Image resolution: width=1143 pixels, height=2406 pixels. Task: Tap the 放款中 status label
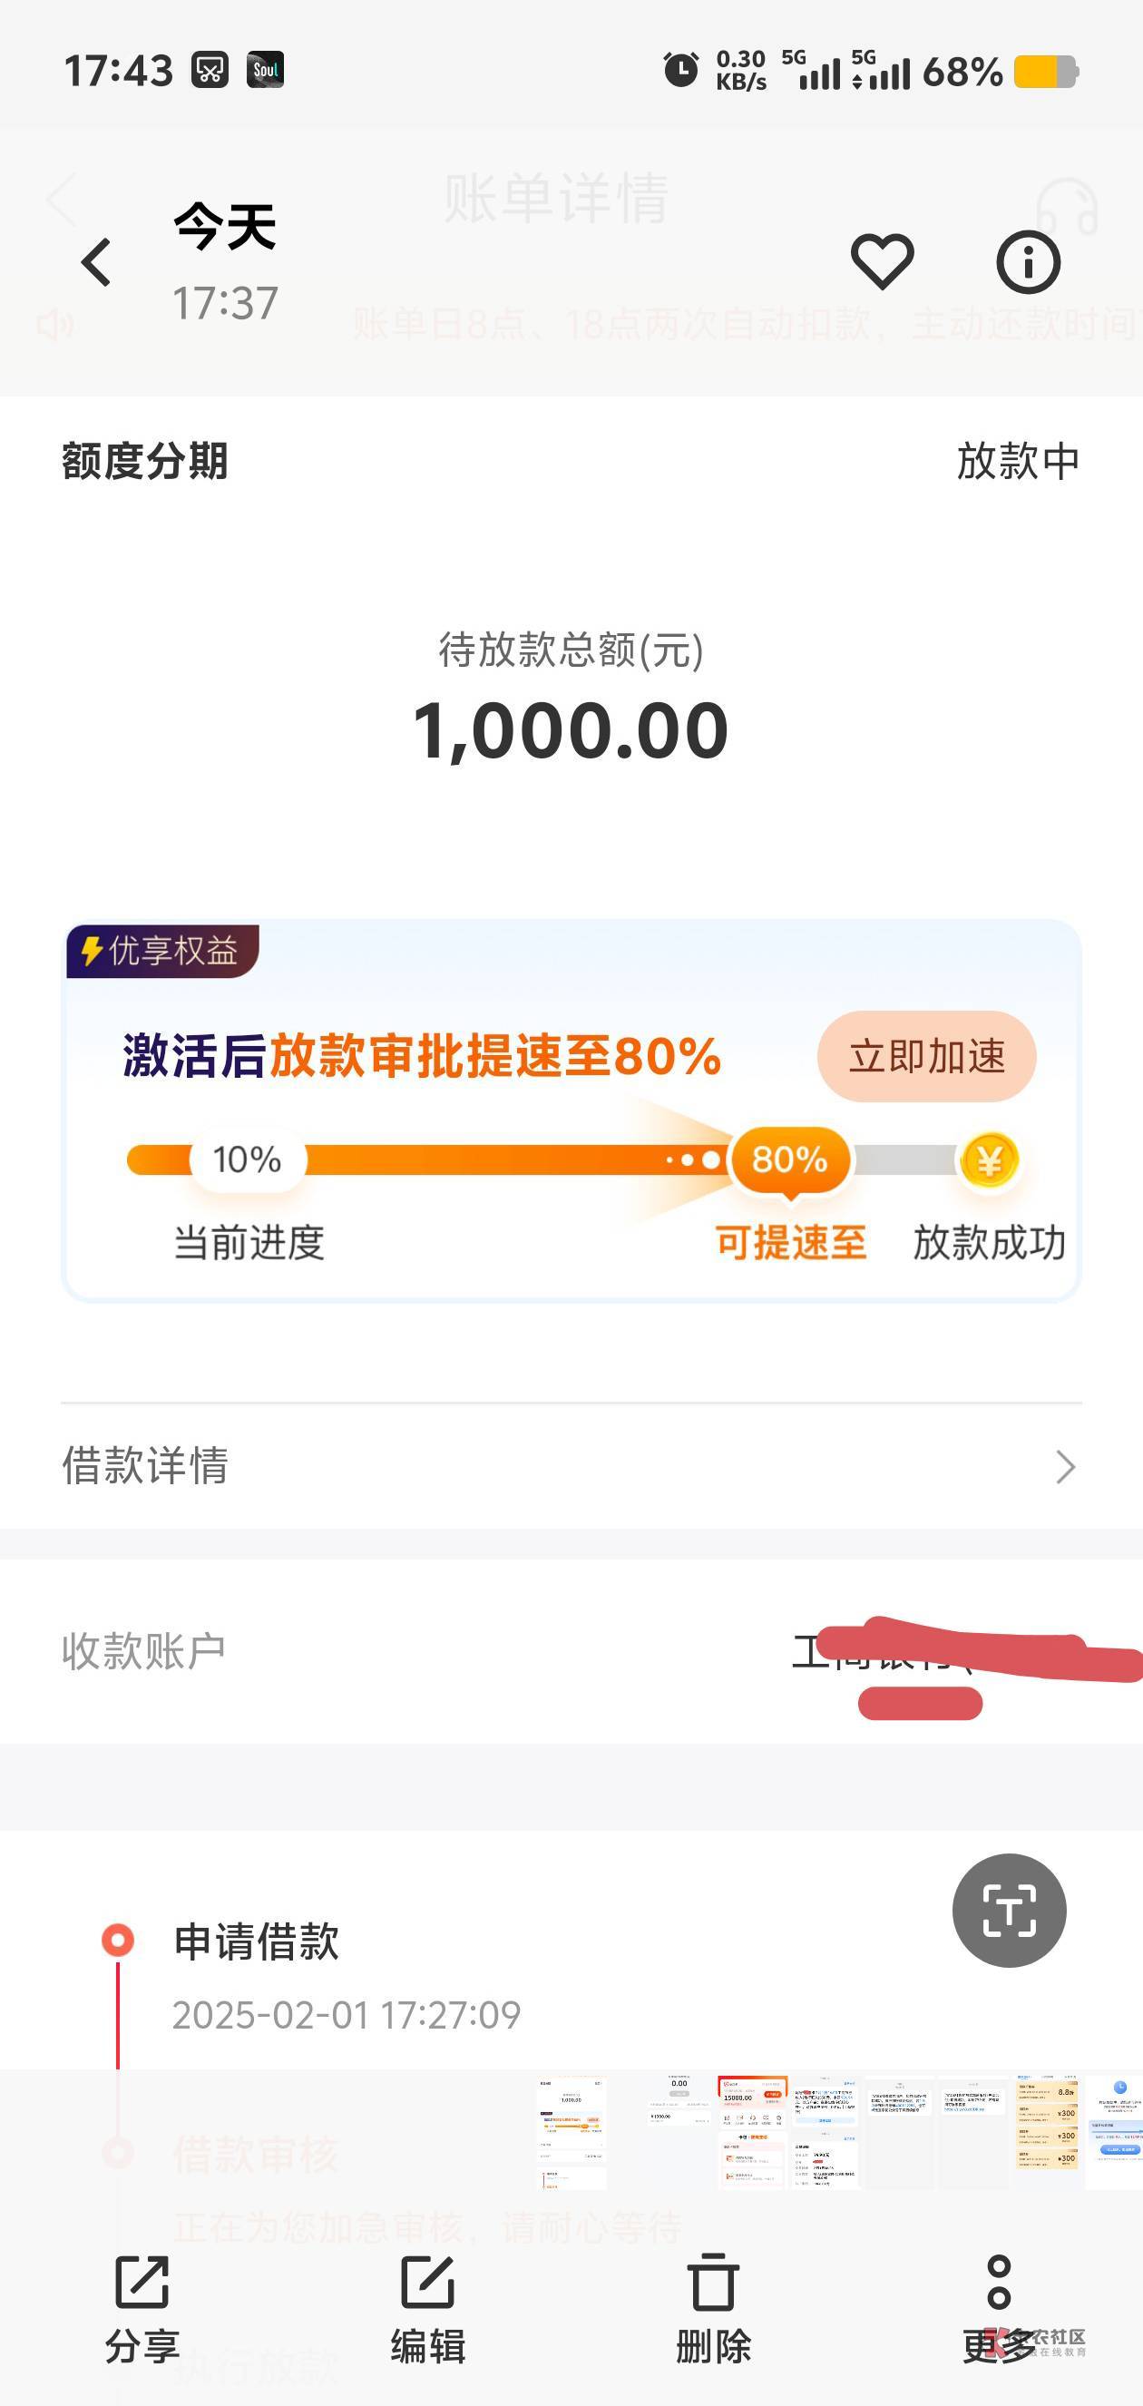[x=1017, y=462]
